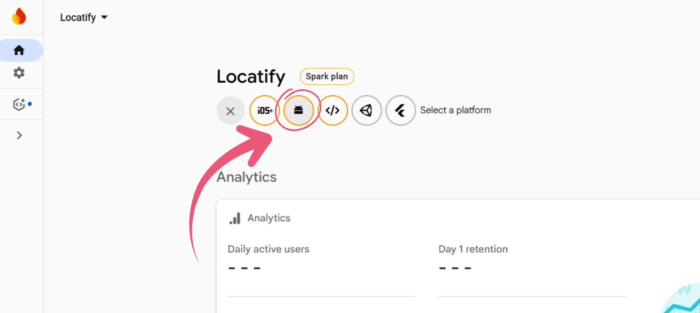The width and height of the screenshot is (700, 313).
Task: Open Project Overview home icon
Action: (19, 50)
